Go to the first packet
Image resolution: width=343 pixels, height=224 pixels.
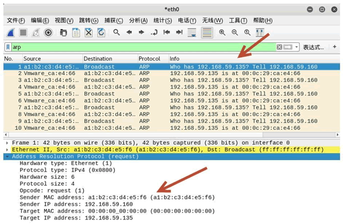166,32
